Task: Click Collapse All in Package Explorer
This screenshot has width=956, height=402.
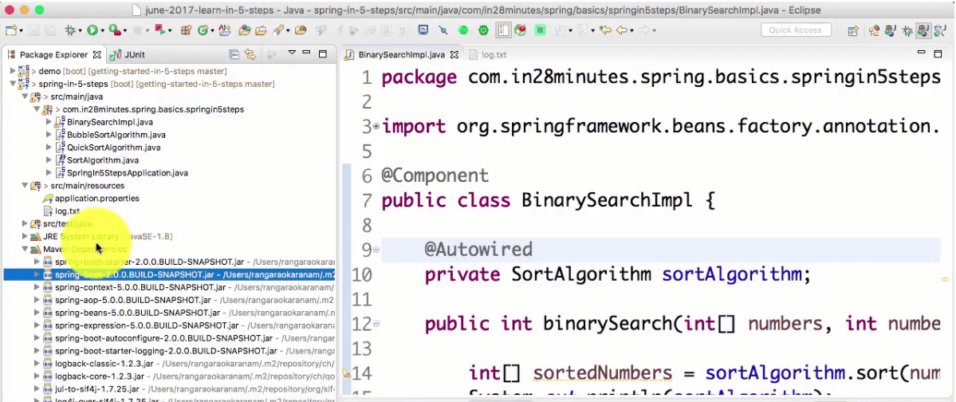Action: coord(234,54)
